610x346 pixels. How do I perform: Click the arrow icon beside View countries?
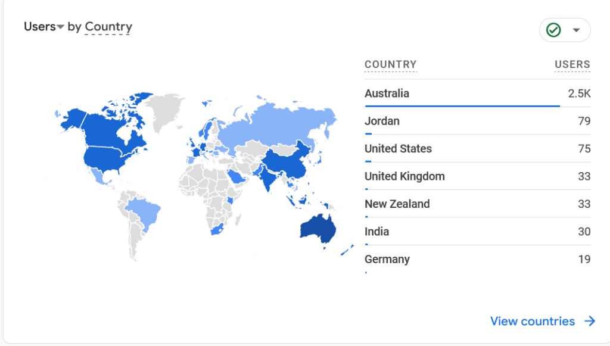click(590, 321)
